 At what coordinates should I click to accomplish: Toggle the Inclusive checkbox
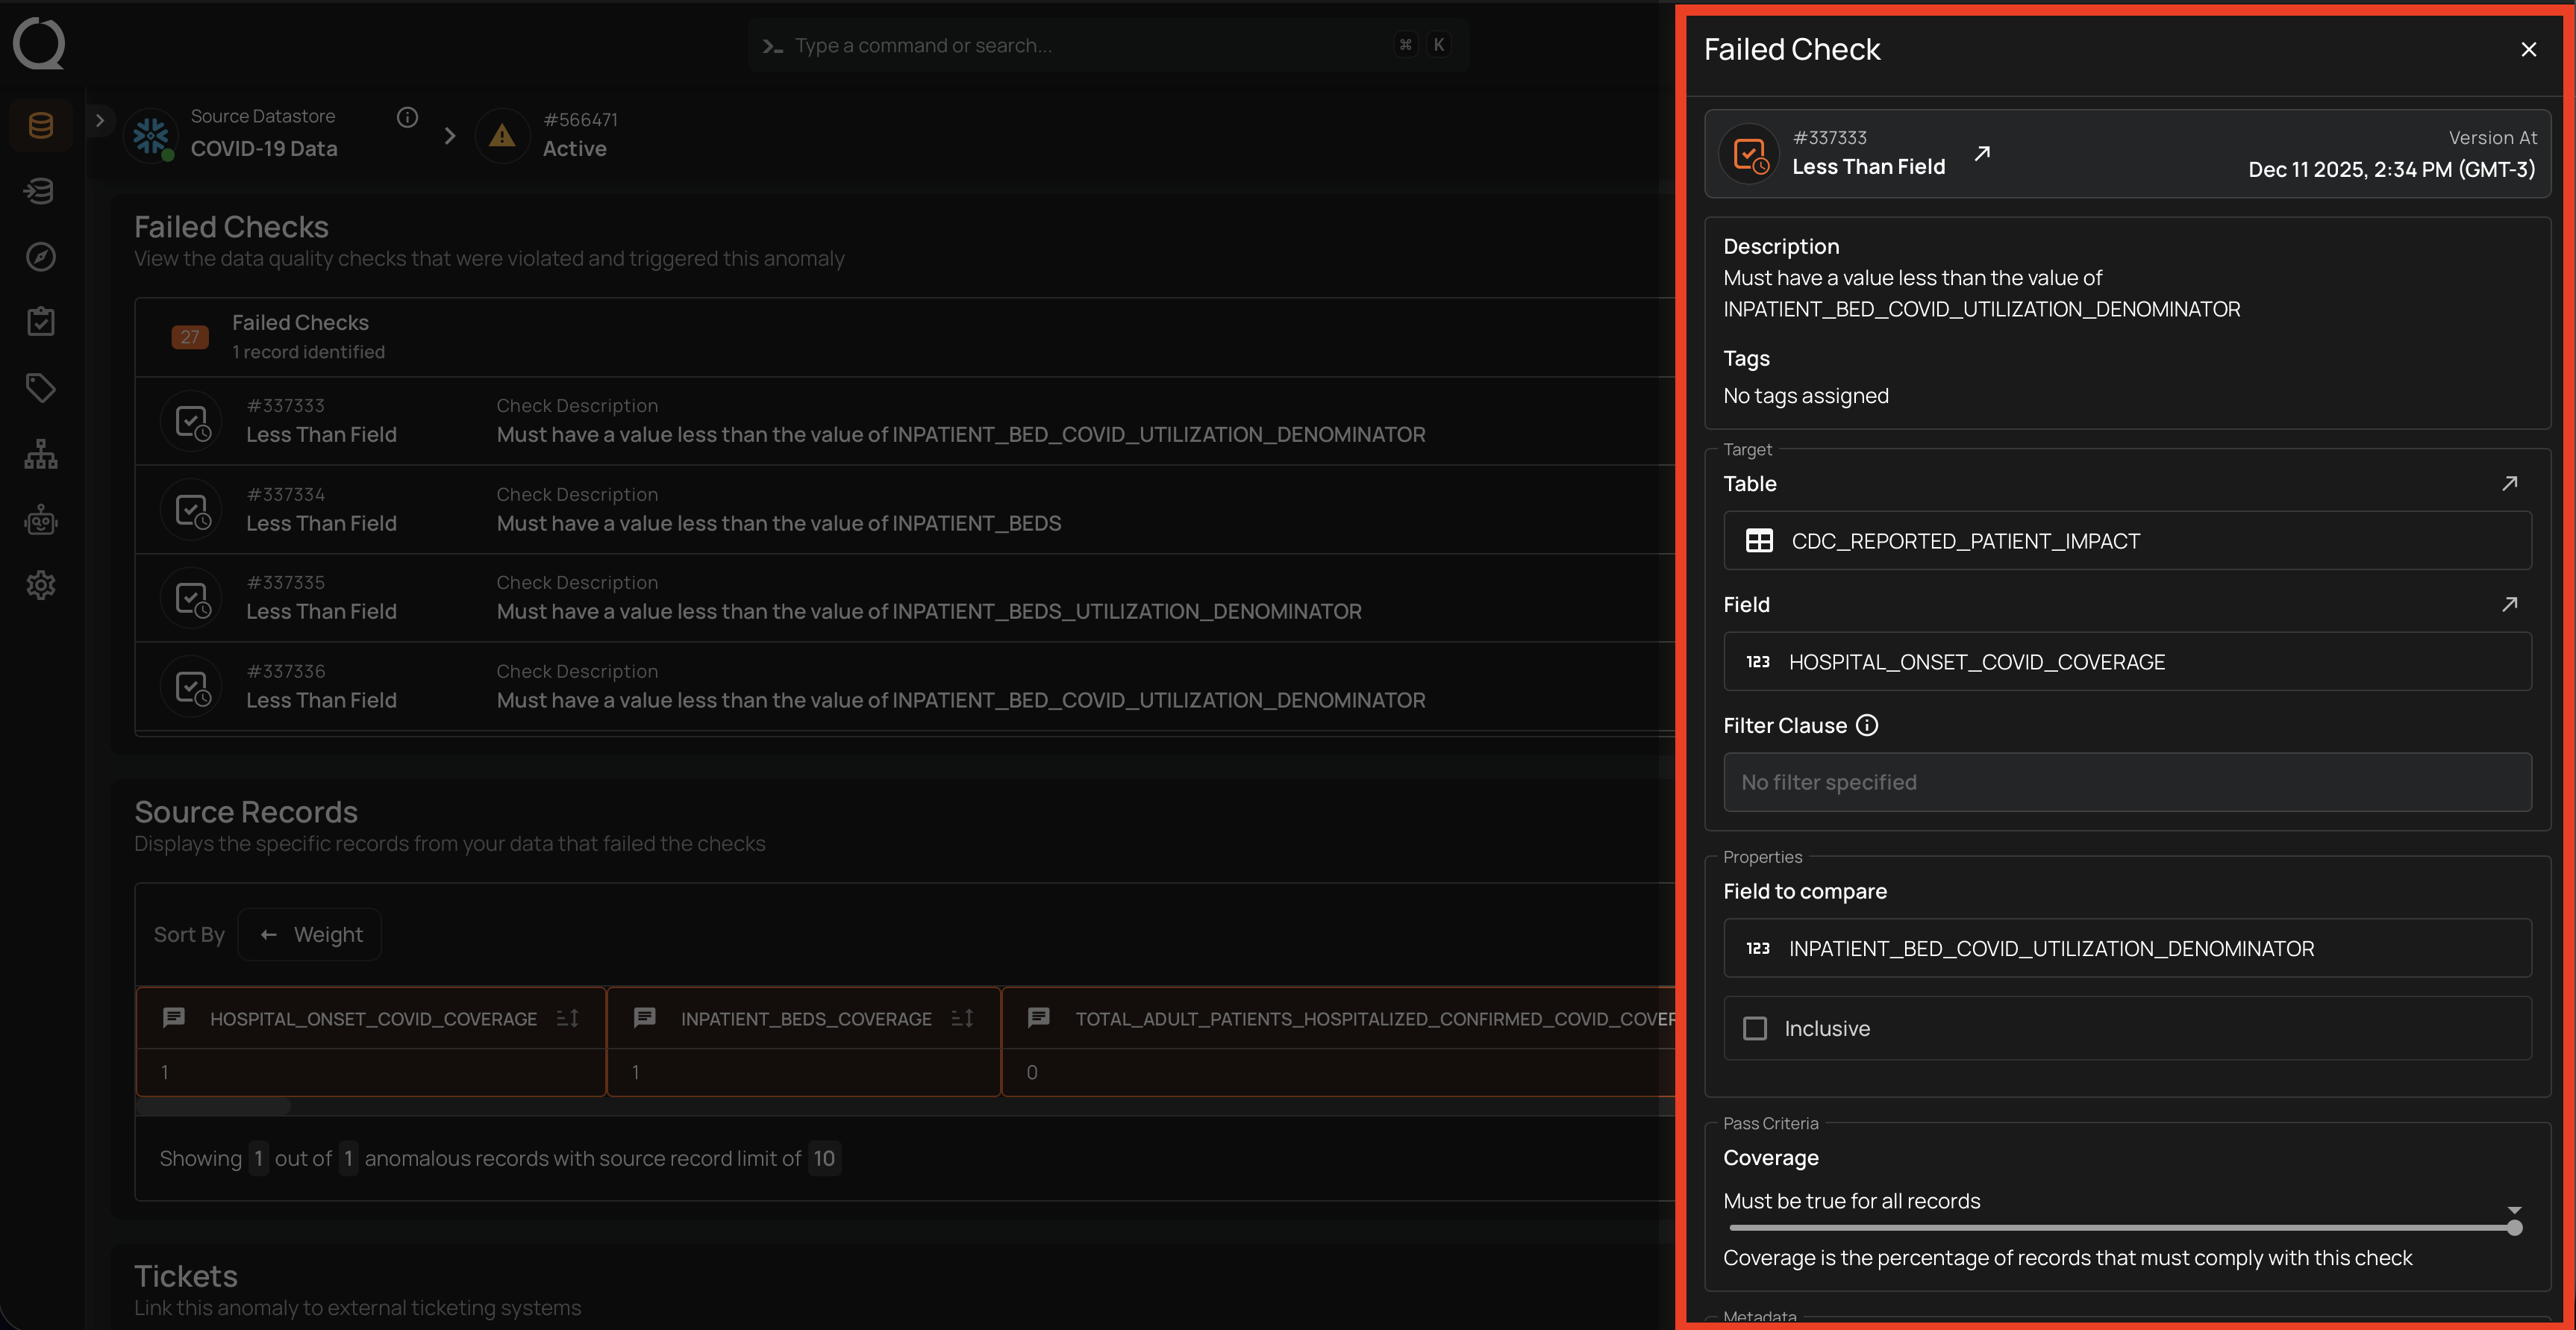[1755, 1028]
